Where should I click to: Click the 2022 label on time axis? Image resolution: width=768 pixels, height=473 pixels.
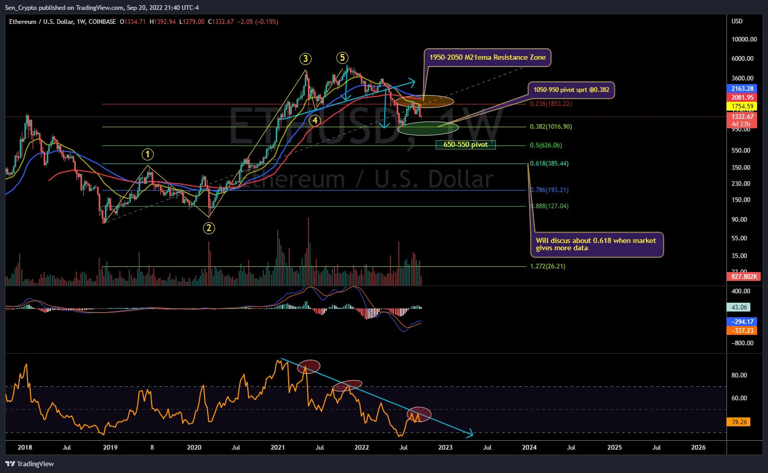point(361,448)
